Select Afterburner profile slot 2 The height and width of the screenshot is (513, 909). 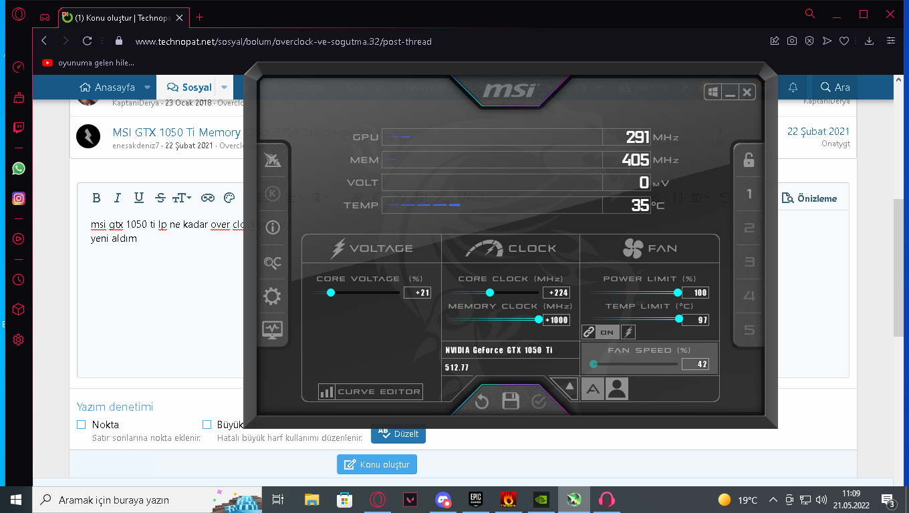(749, 228)
